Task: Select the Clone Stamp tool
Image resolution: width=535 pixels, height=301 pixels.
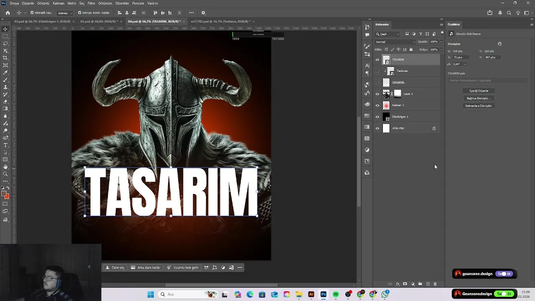Action: pos(5,87)
